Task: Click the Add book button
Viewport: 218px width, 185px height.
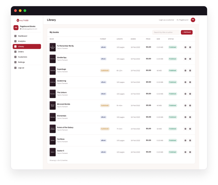Action: tap(186, 32)
